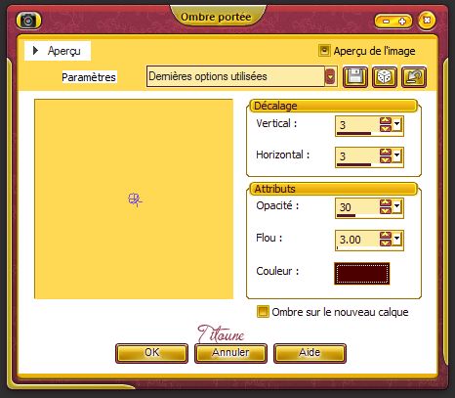Reset to defaults icon button

tap(414, 77)
